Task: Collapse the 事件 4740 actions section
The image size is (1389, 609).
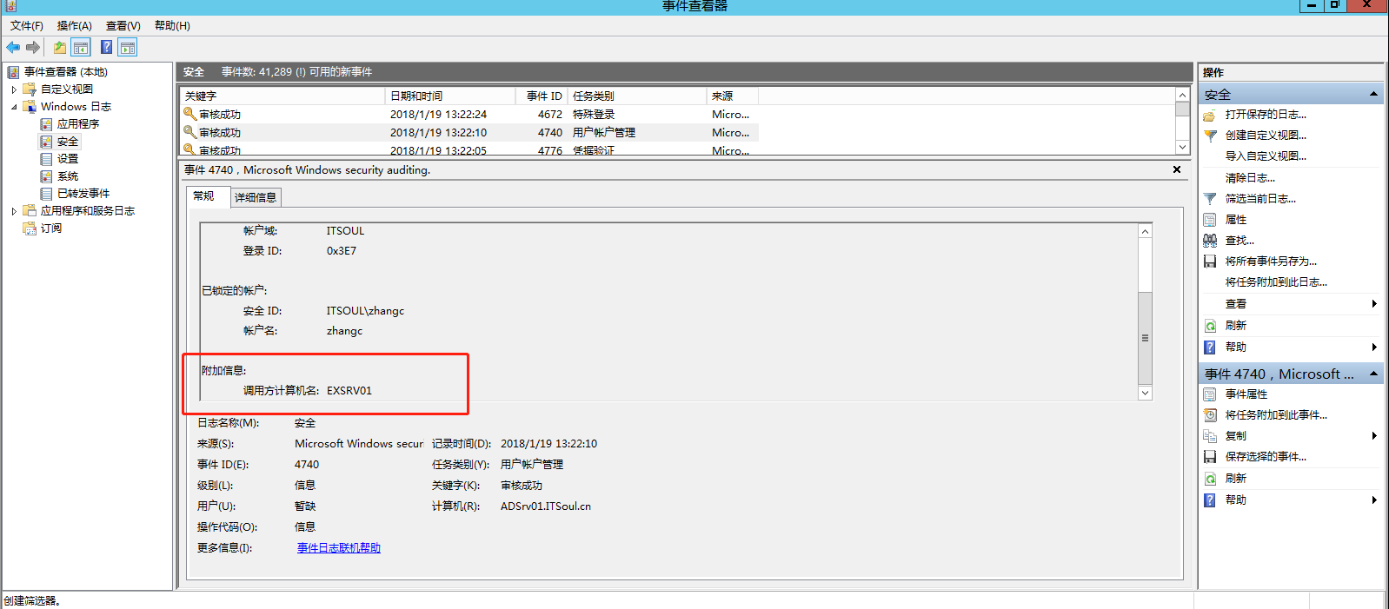Action: point(1373,374)
